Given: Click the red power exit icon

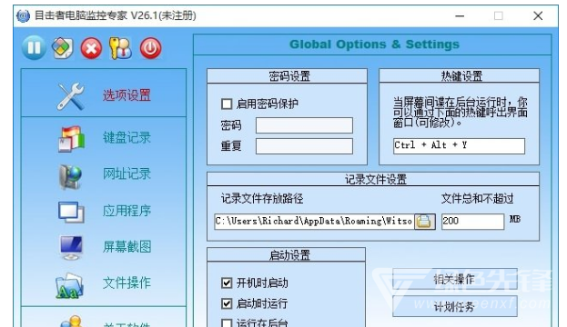Looking at the screenshot, I should coord(150,48).
